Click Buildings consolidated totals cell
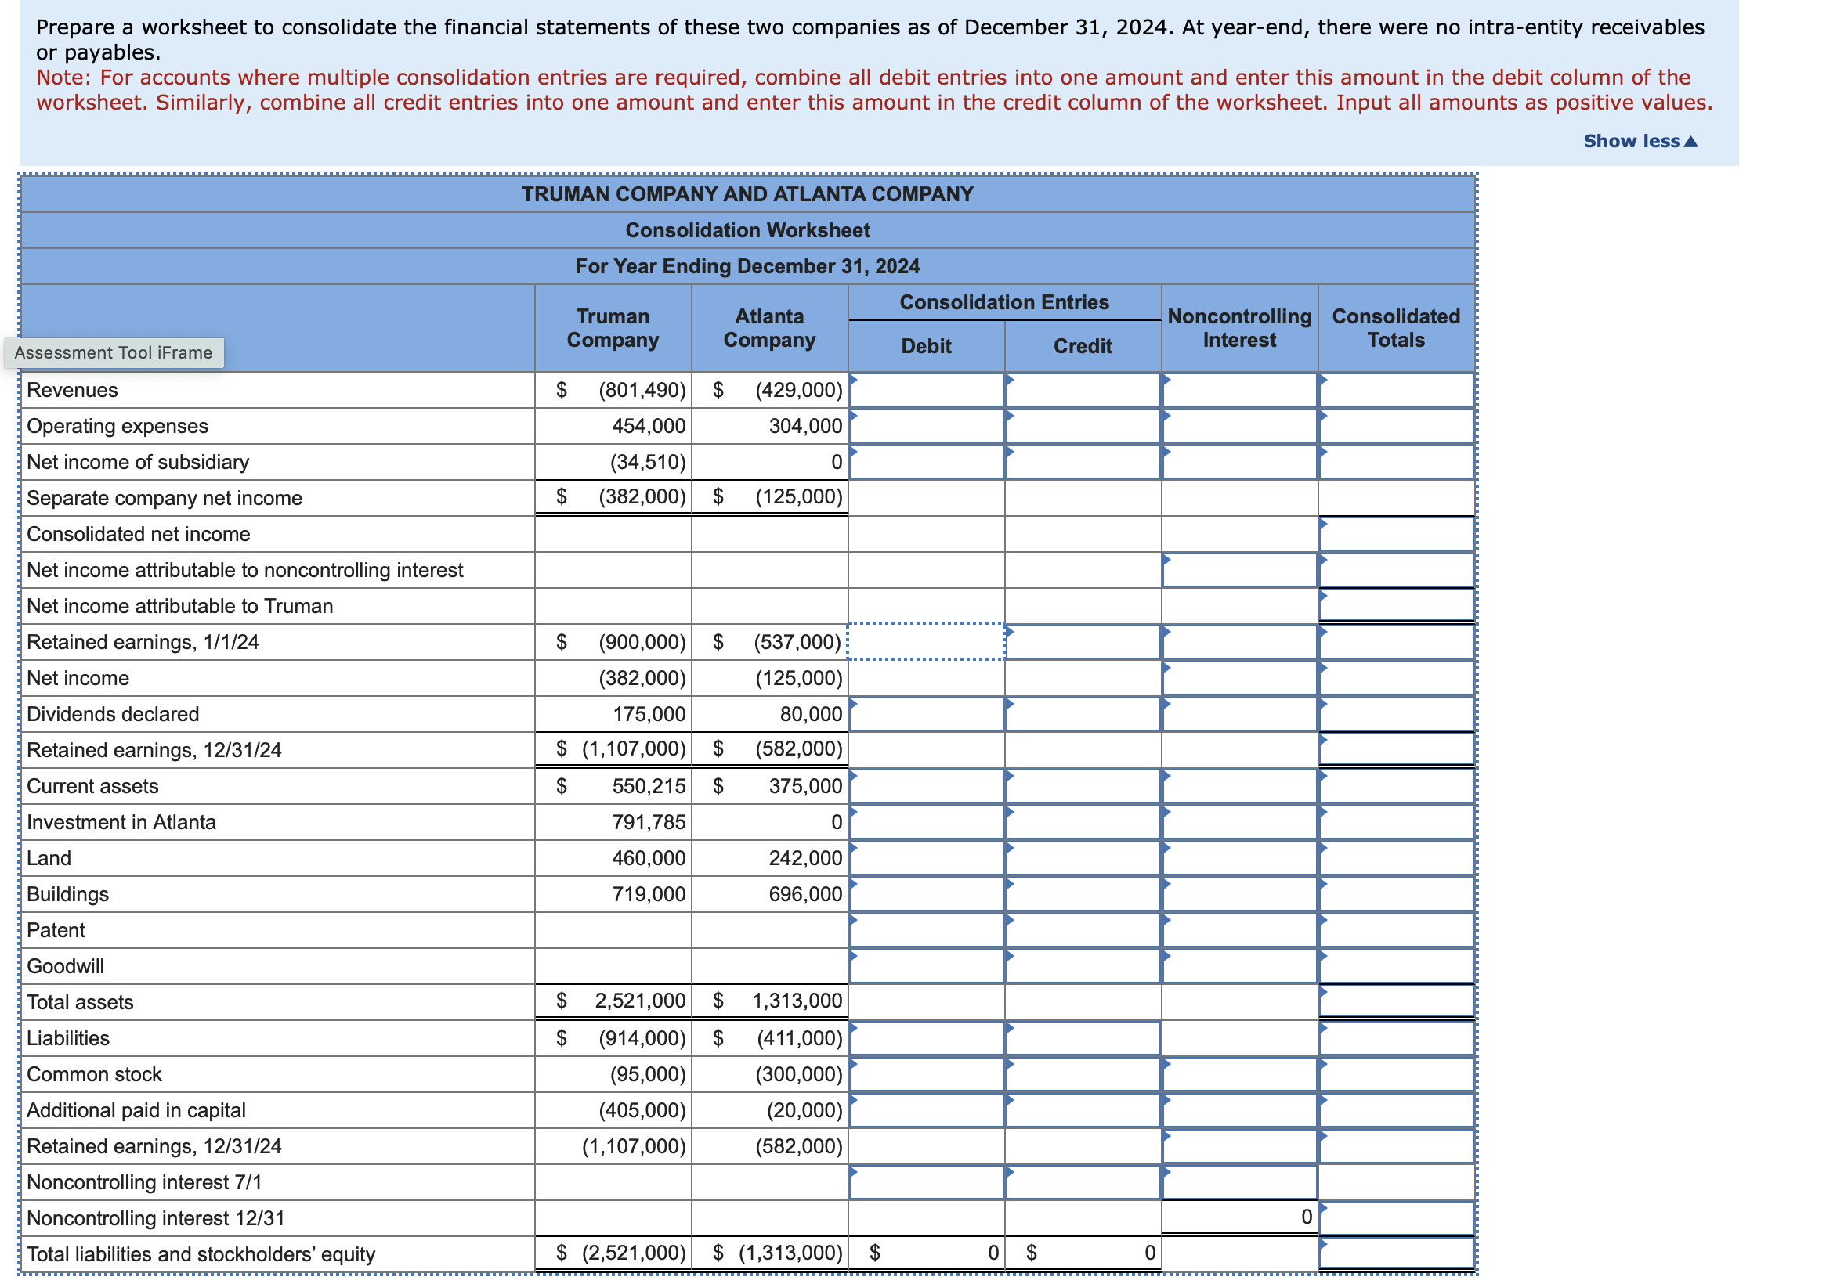Screen dimensions: 1844x1284 coord(1396,895)
